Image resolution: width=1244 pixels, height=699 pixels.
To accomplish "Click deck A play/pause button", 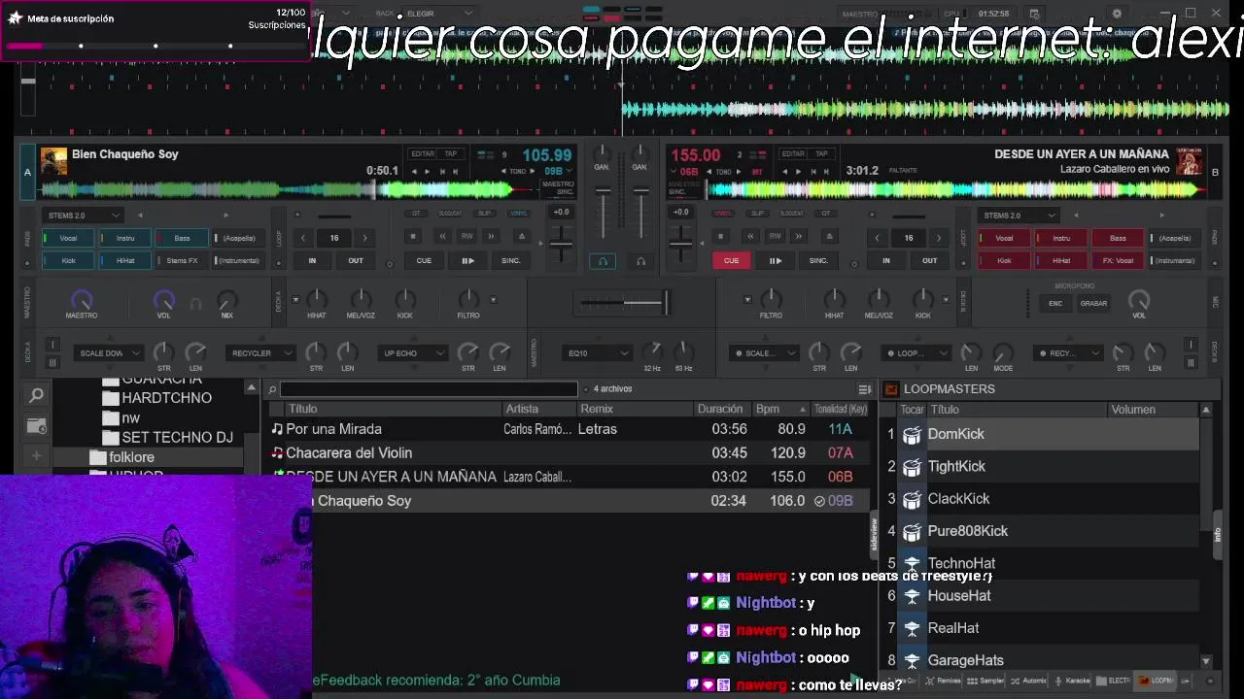I will pos(467,261).
